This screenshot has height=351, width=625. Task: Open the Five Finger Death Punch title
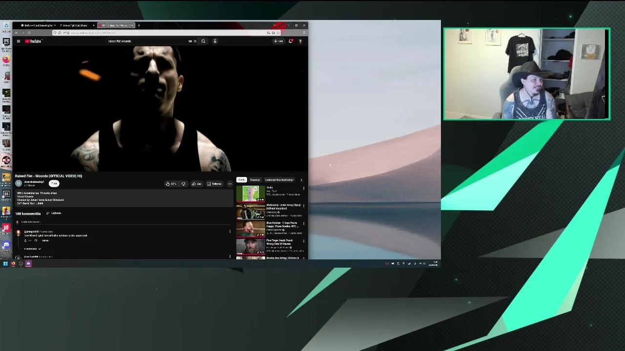coord(280,242)
